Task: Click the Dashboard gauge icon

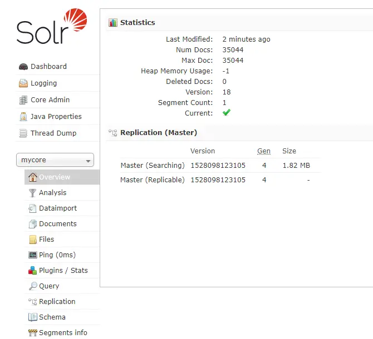Action: 23,67
